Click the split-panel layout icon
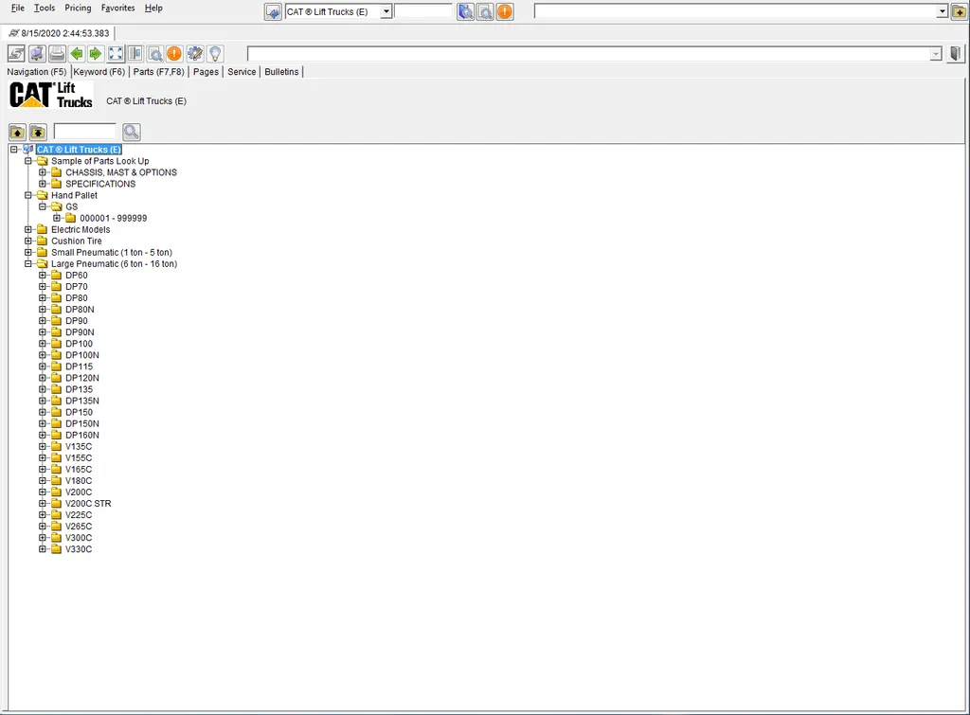970x715 pixels. (x=135, y=54)
